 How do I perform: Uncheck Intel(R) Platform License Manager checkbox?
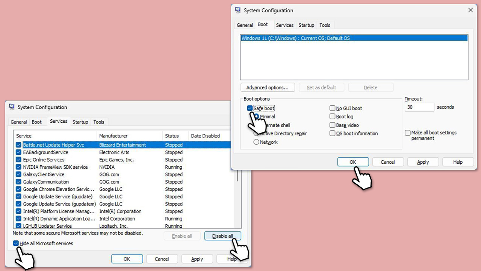coord(18,212)
